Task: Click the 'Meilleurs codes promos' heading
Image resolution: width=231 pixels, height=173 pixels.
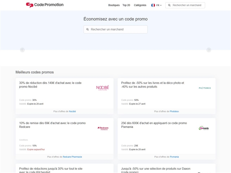Action: pyautogui.click(x=35, y=72)
